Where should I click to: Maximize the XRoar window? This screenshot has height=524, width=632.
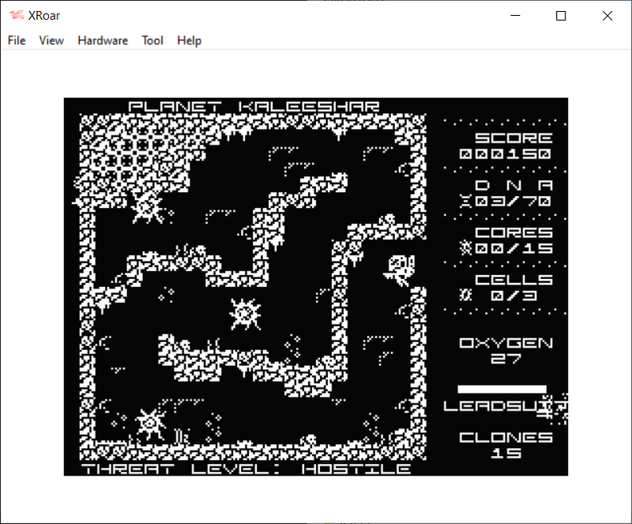561,16
